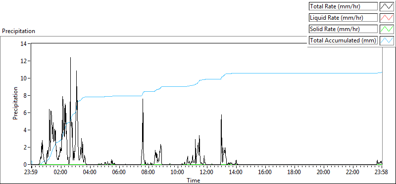Click the 06:00 time axis label

click(119, 172)
